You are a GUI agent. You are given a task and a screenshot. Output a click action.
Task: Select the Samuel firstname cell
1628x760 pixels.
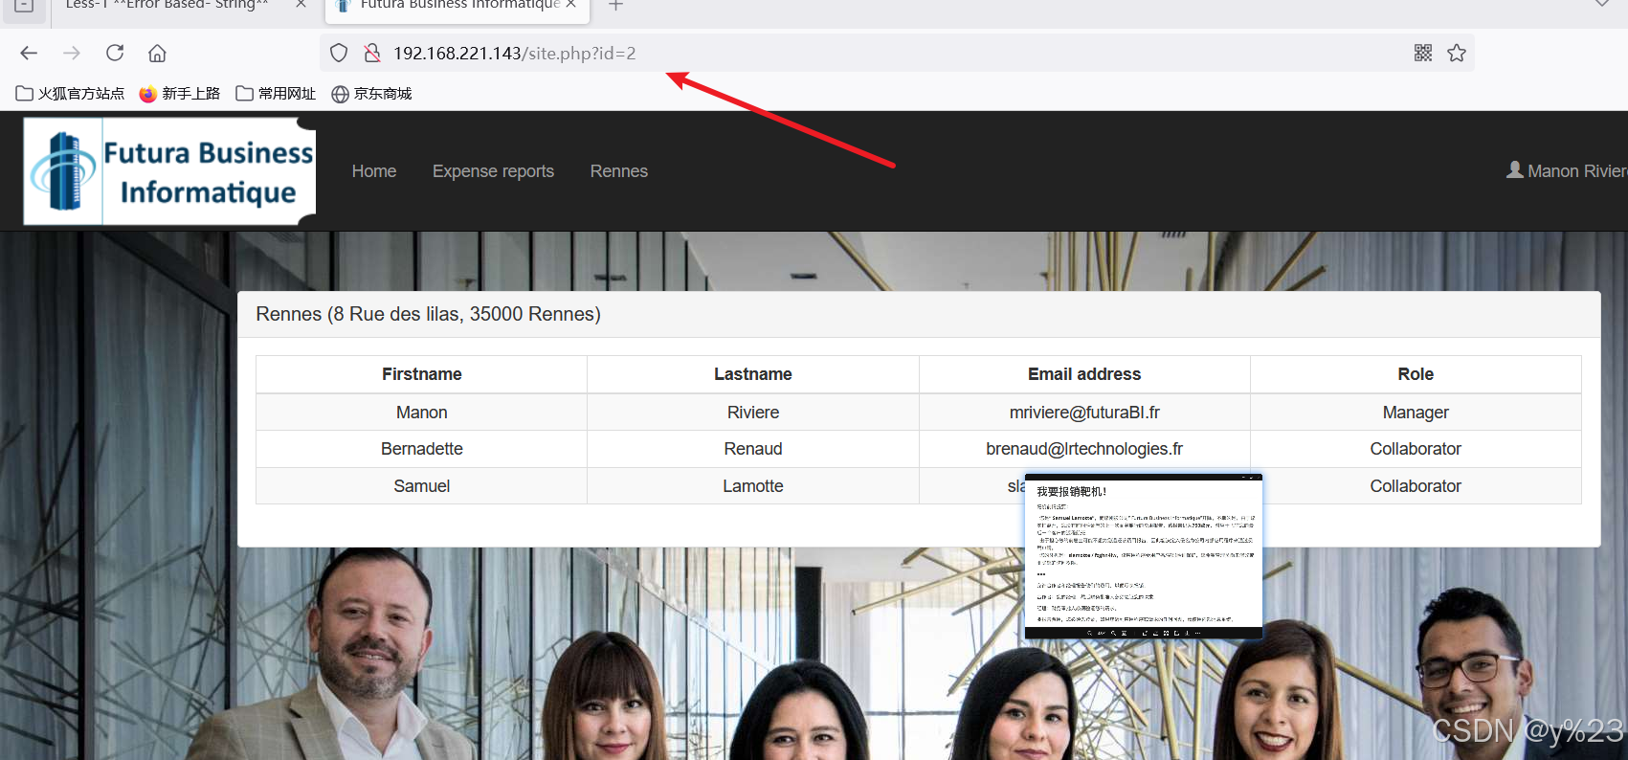point(422,486)
